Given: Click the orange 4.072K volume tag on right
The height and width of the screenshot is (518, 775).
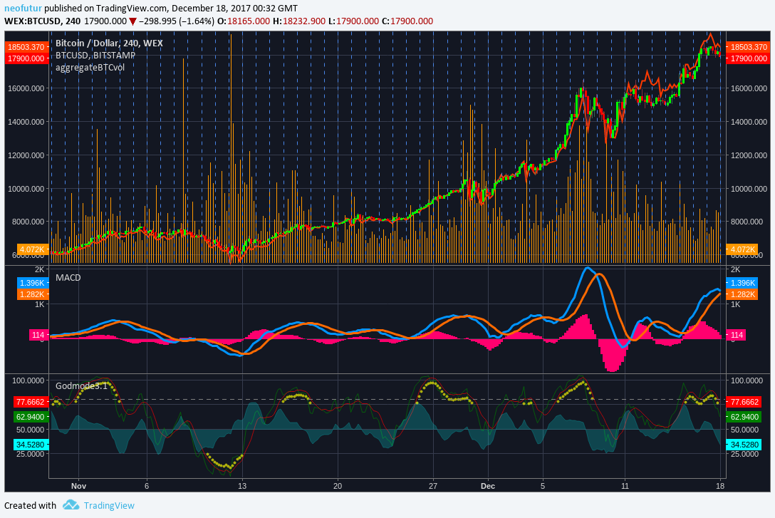Looking at the screenshot, I should (742, 249).
